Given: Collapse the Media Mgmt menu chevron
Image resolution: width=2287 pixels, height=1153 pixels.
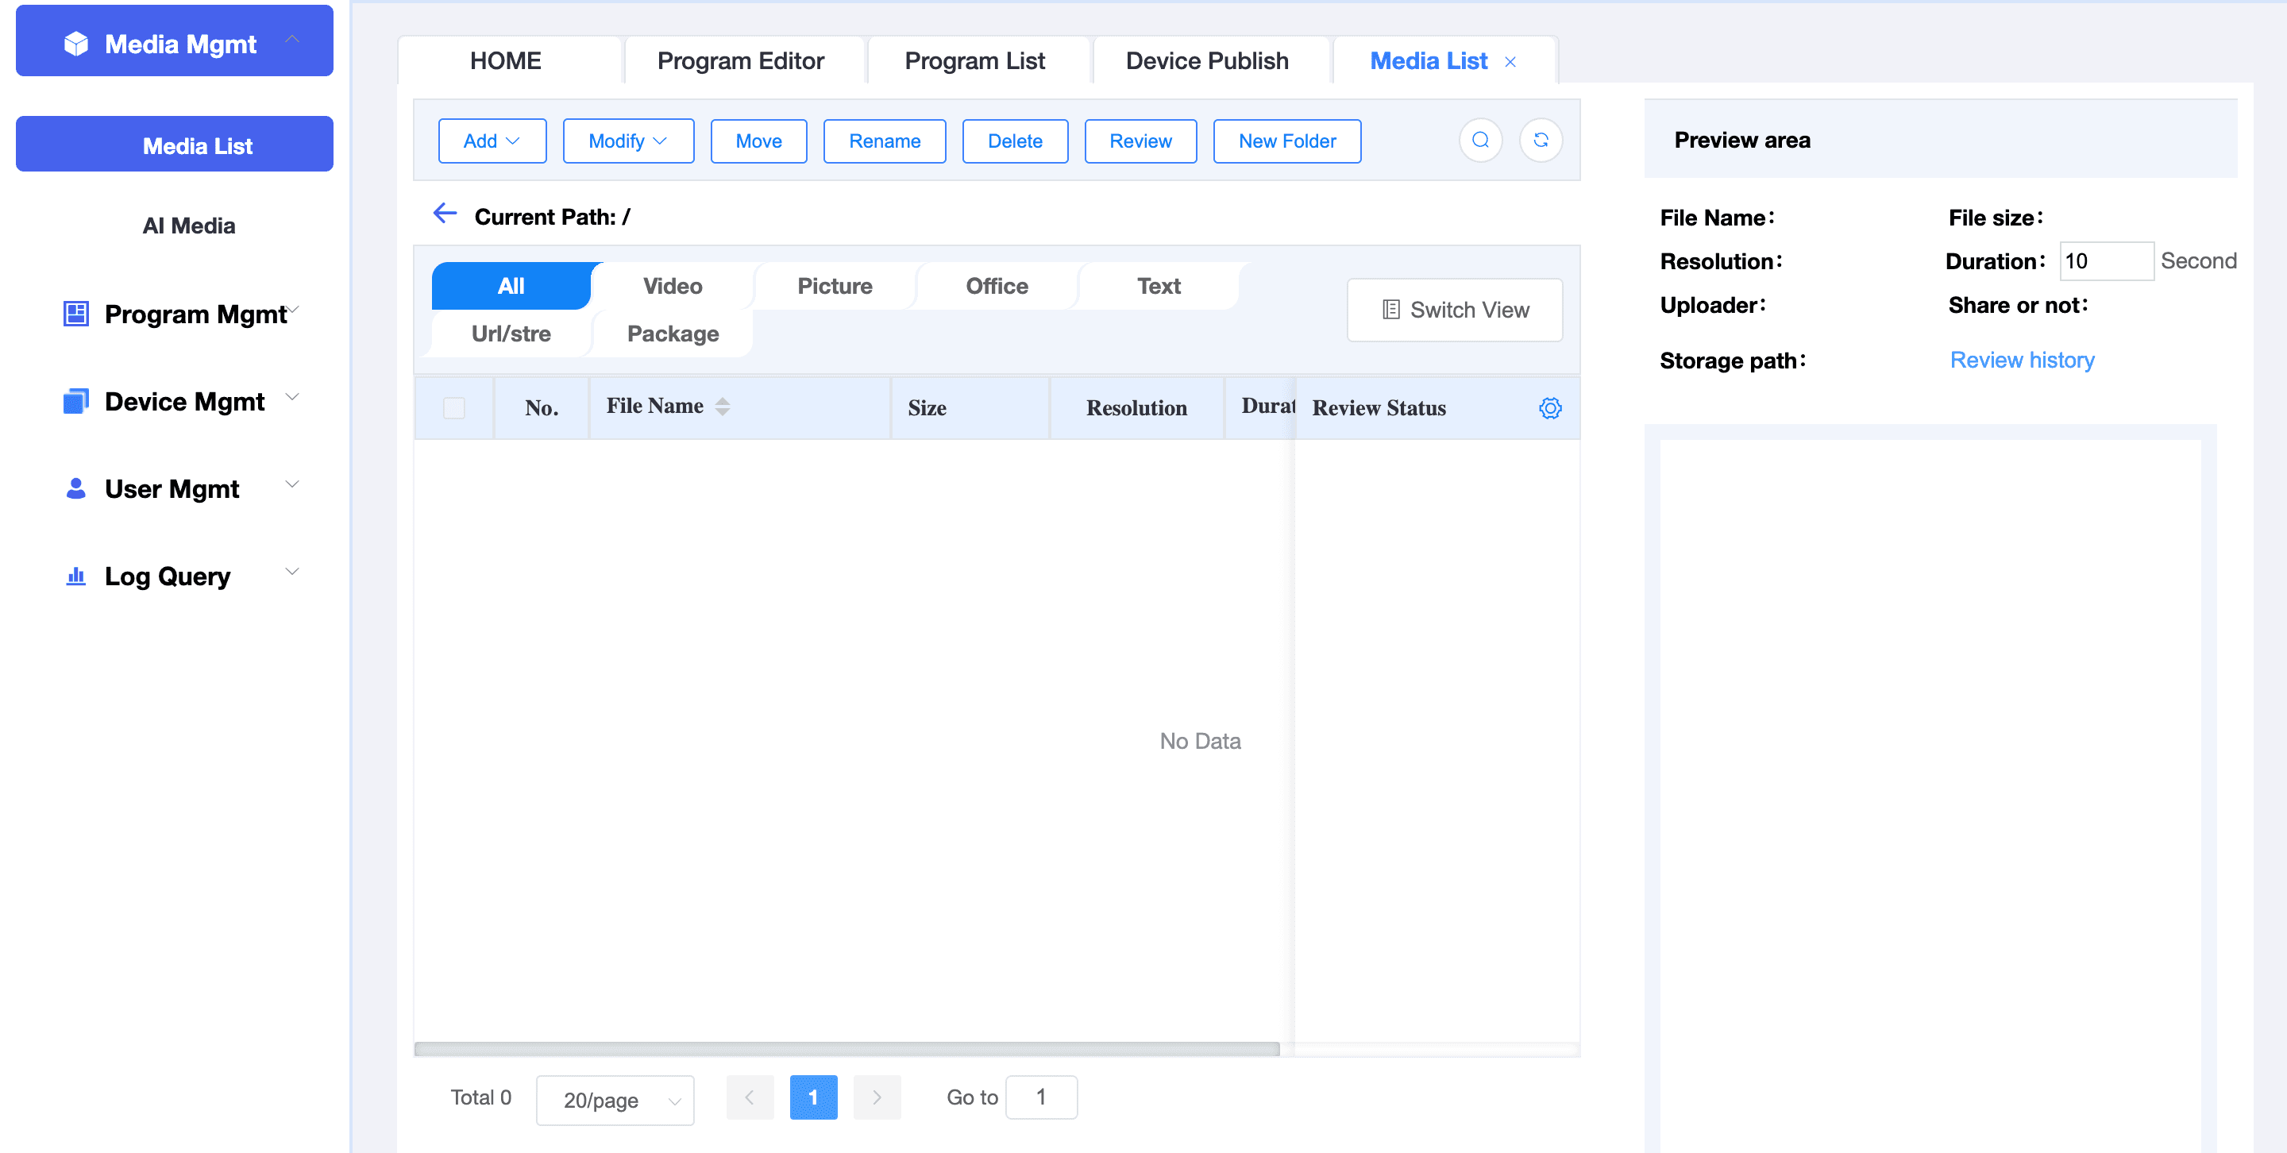Looking at the screenshot, I should coord(292,40).
